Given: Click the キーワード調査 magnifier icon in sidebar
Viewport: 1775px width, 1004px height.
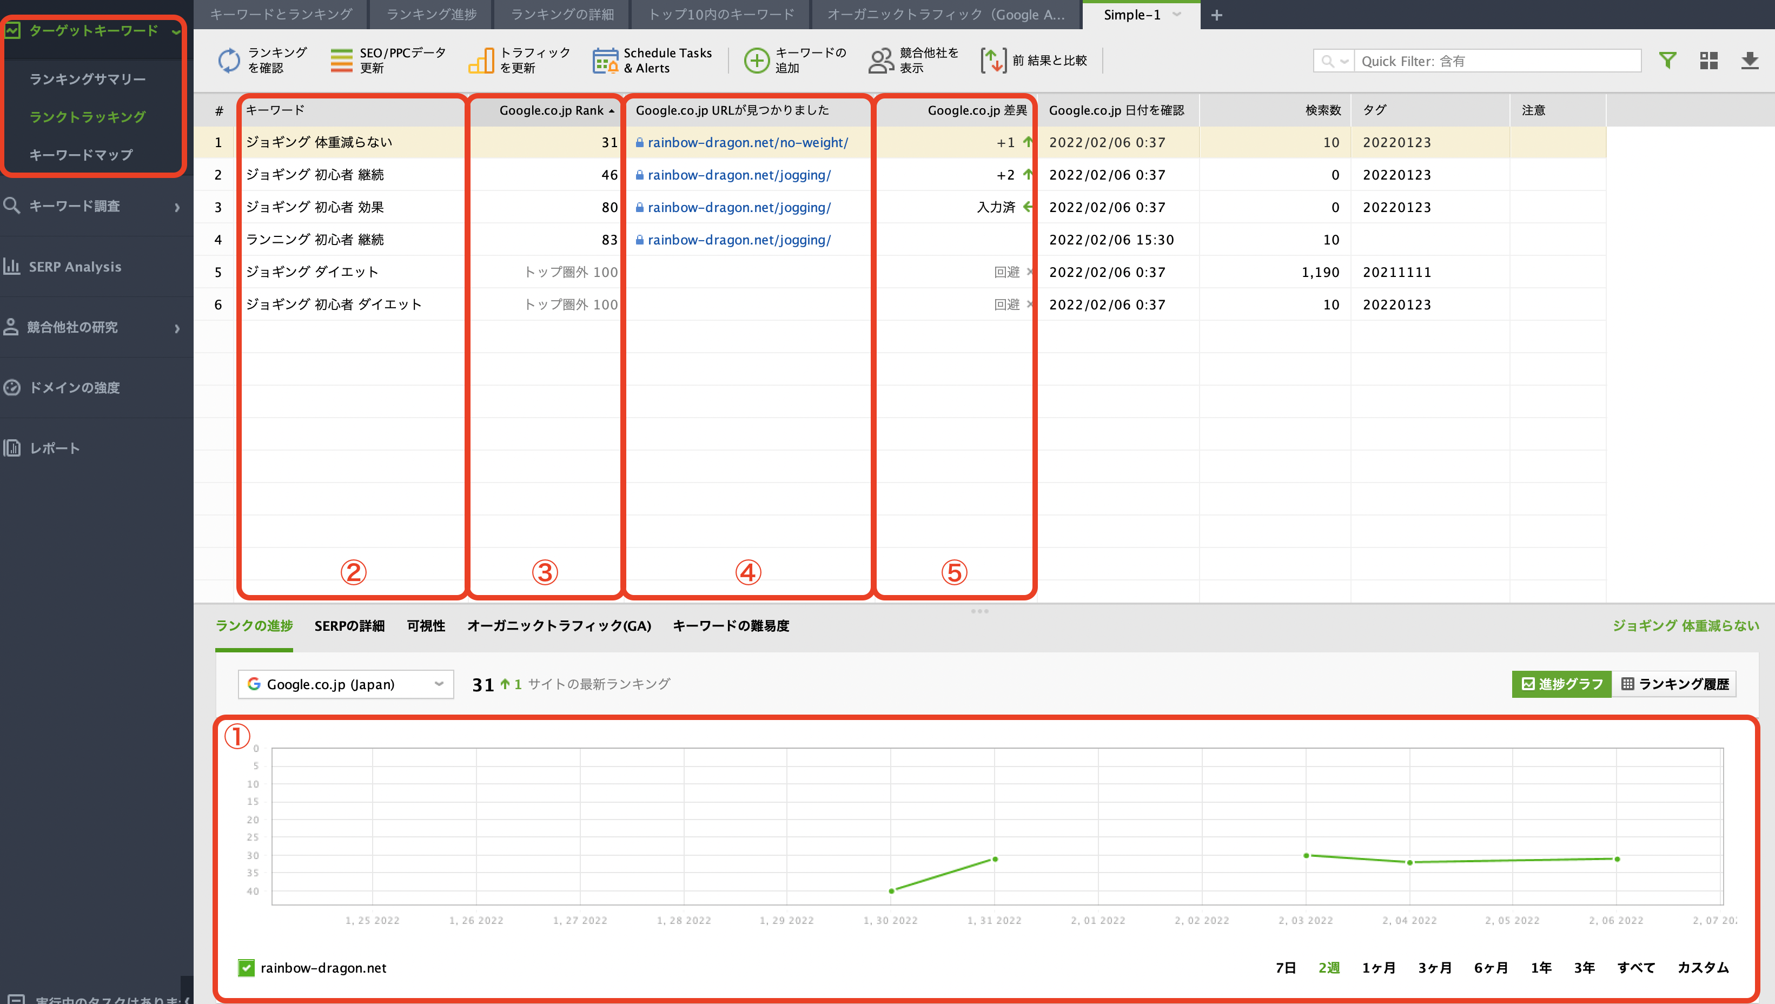Looking at the screenshot, I should [x=12, y=206].
